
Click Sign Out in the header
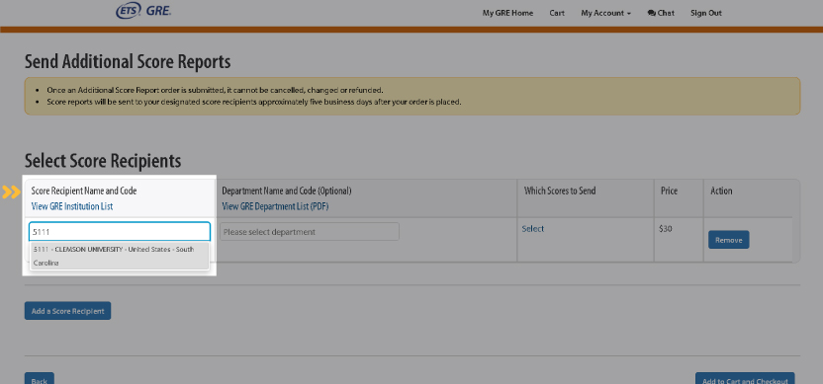(x=706, y=13)
